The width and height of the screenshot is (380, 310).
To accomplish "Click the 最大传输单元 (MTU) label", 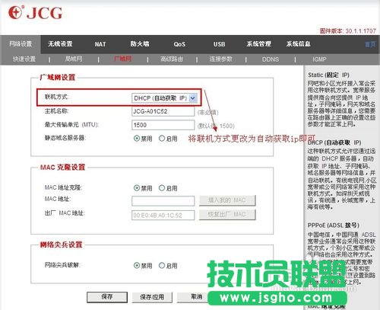I will point(71,125).
